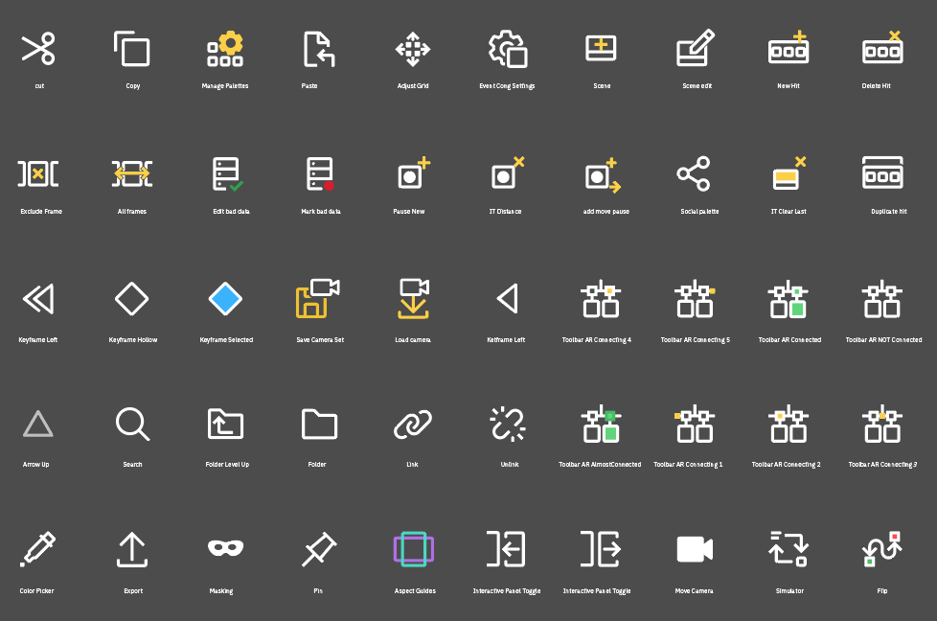937x621 pixels.
Task: Select the Keyframe Selected icon
Action: pos(226,300)
